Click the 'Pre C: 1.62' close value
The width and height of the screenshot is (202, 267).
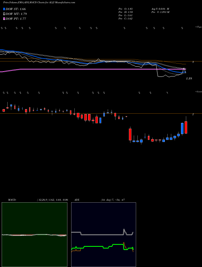(126, 19)
